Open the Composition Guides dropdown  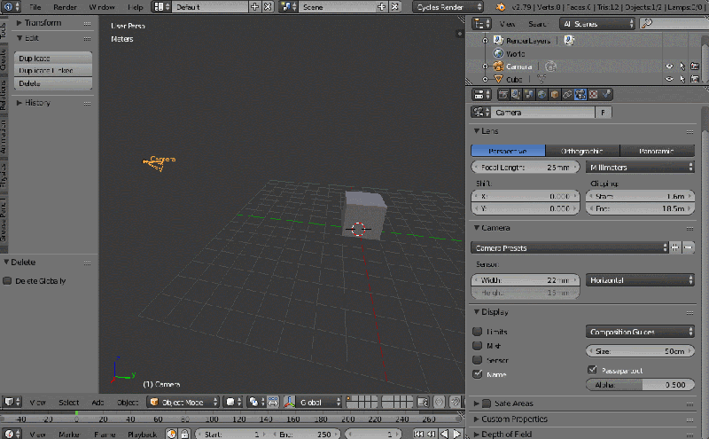tap(640, 332)
